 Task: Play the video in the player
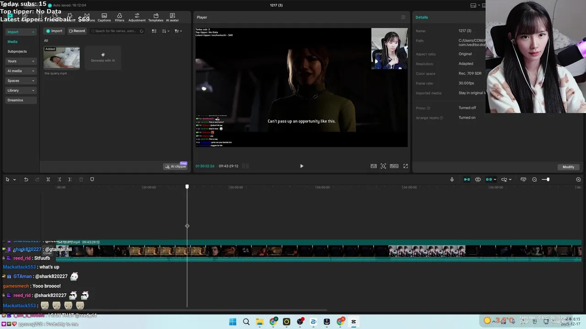coord(301,166)
